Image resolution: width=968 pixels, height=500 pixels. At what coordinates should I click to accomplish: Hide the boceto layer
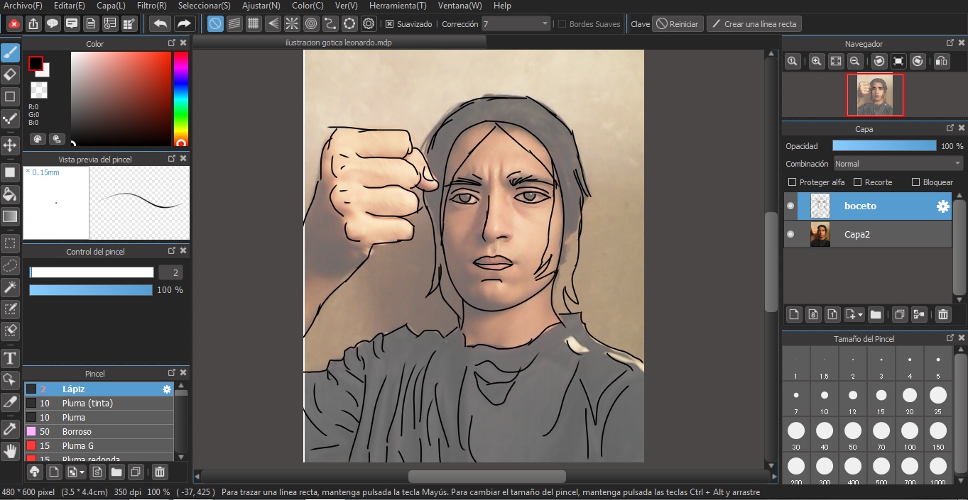[790, 206]
